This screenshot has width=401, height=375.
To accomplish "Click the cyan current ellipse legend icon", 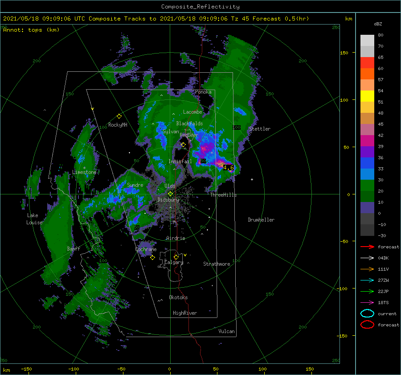I will 367,313.
